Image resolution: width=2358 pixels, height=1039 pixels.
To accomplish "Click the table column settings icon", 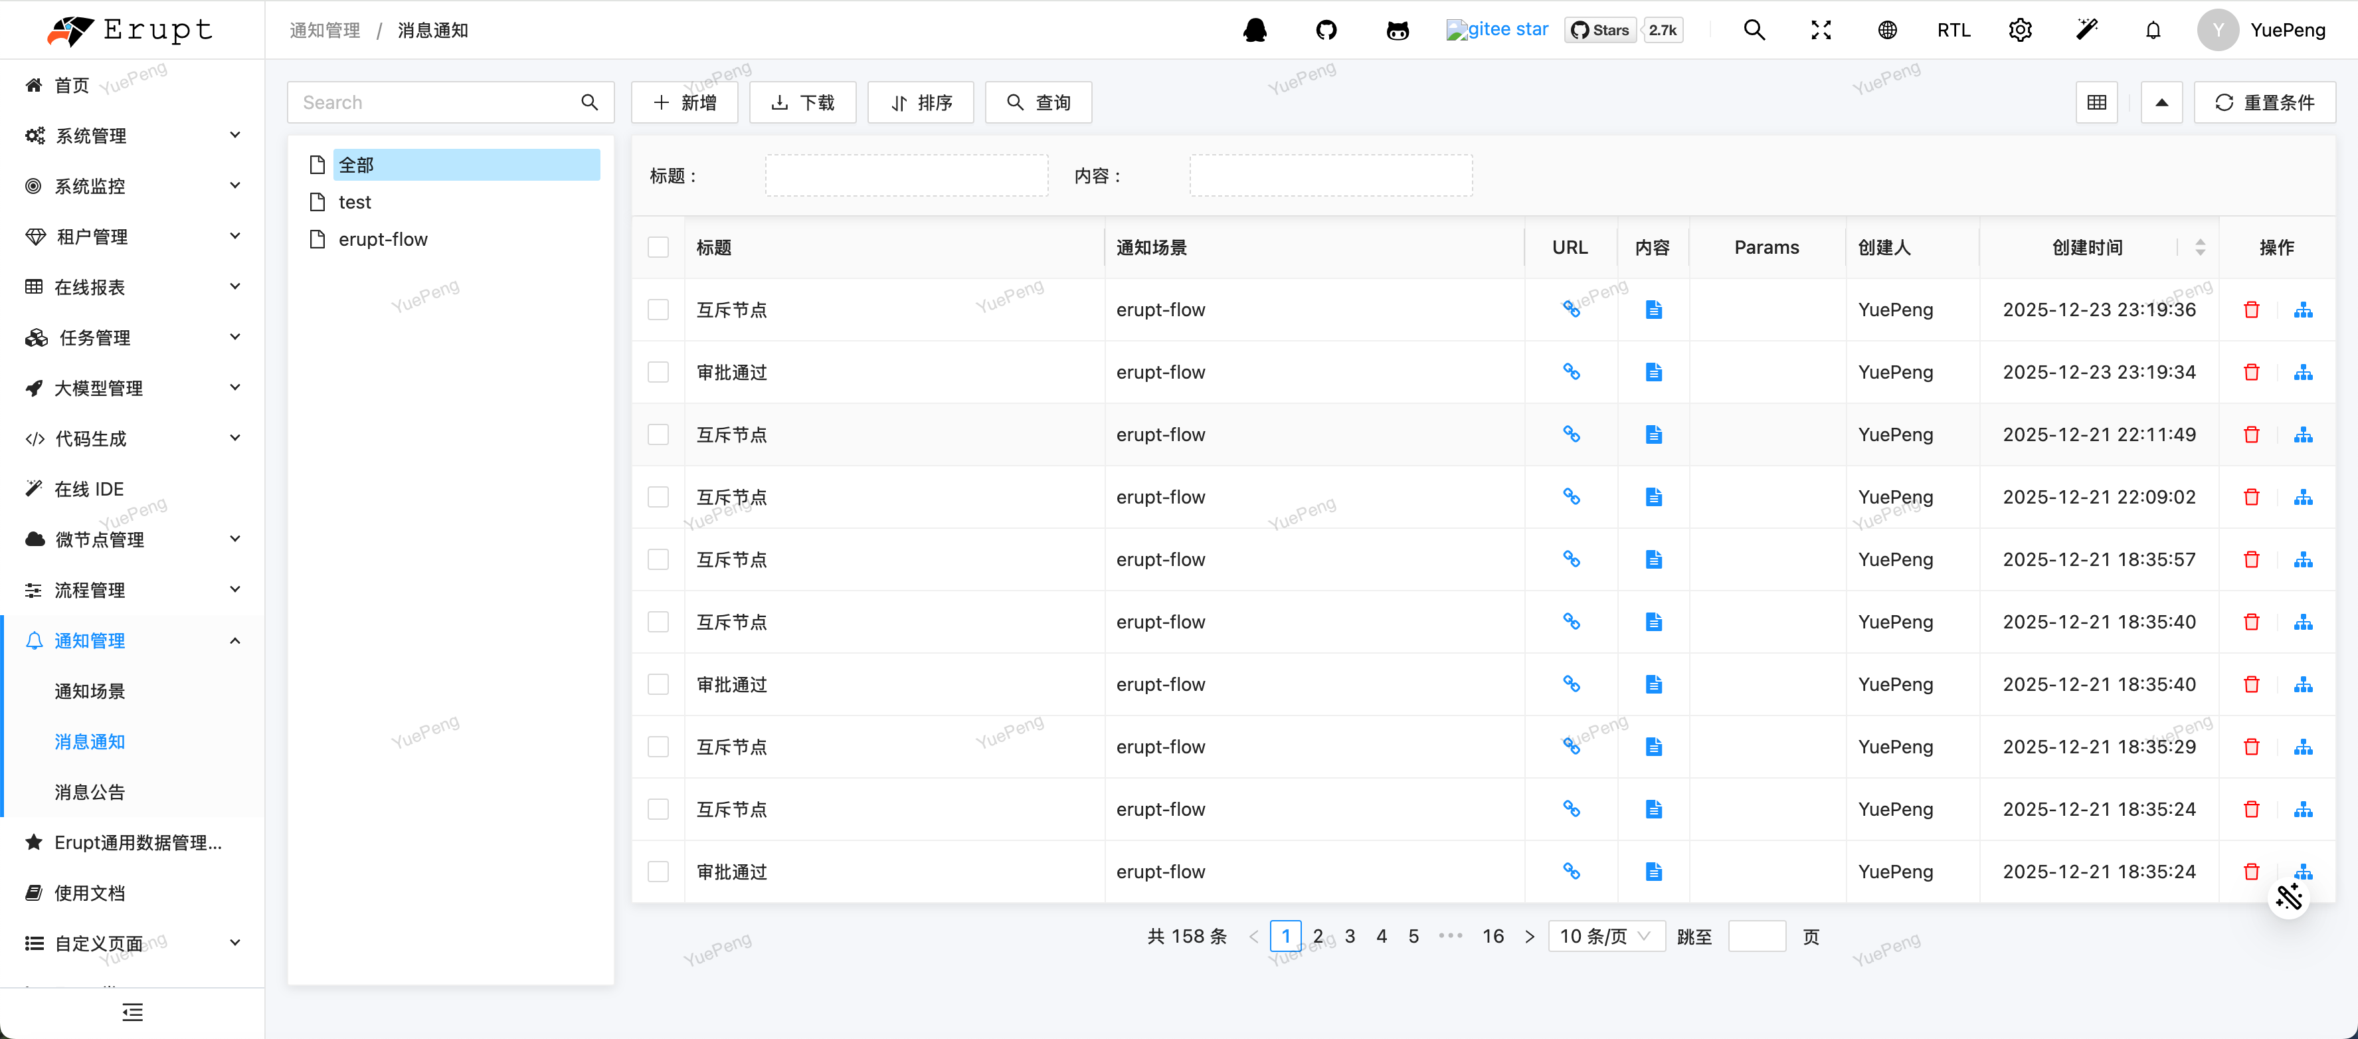I will (2096, 102).
